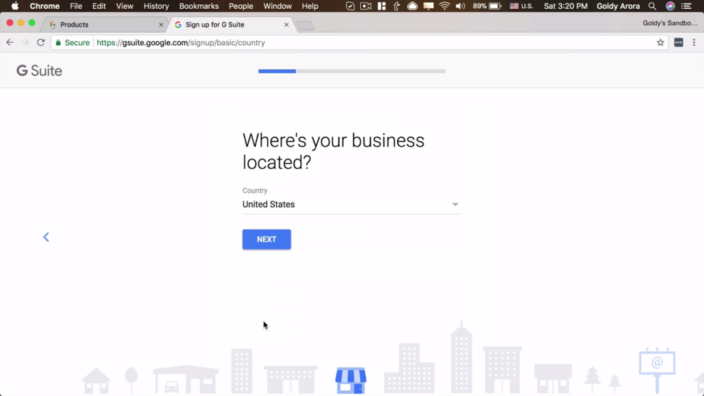Open the People menu
The width and height of the screenshot is (704, 396).
point(241,6)
